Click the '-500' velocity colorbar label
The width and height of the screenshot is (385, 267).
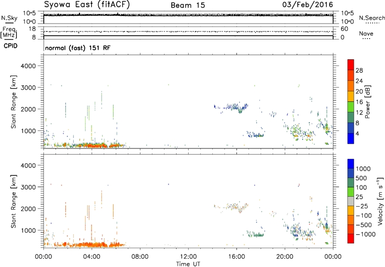click(364, 225)
